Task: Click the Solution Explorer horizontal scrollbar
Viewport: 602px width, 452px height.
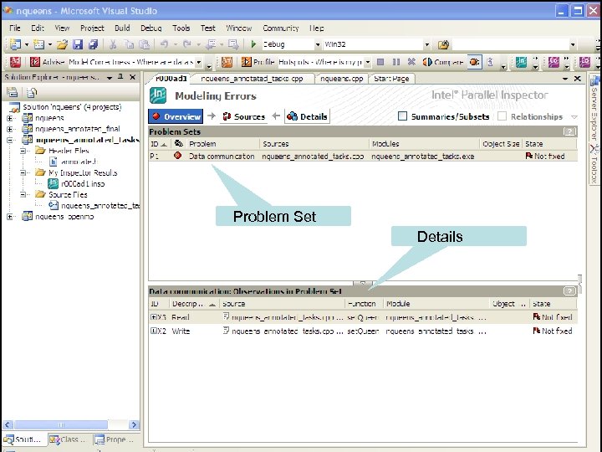Action: [61, 424]
